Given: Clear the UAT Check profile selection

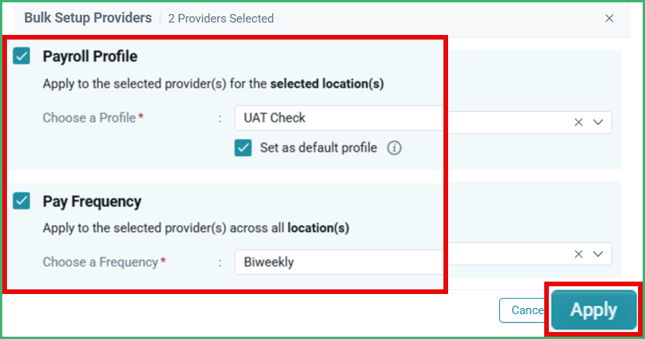Looking at the screenshot, I should 578,123.
